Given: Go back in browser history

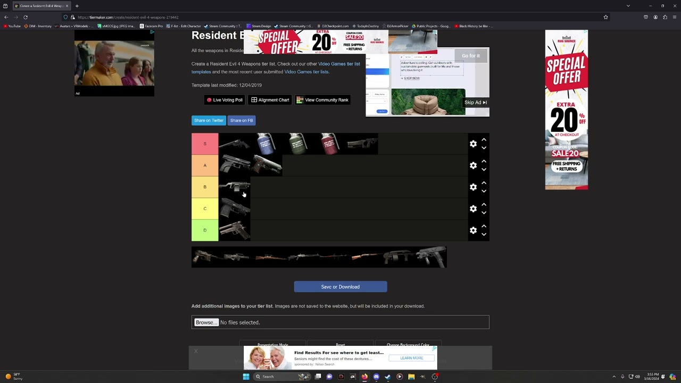Looking at the screenshot, I should pos(6,17).
